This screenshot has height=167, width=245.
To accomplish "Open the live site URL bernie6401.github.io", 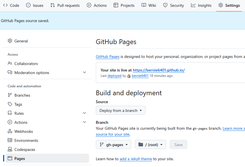I will coord(159,70).
